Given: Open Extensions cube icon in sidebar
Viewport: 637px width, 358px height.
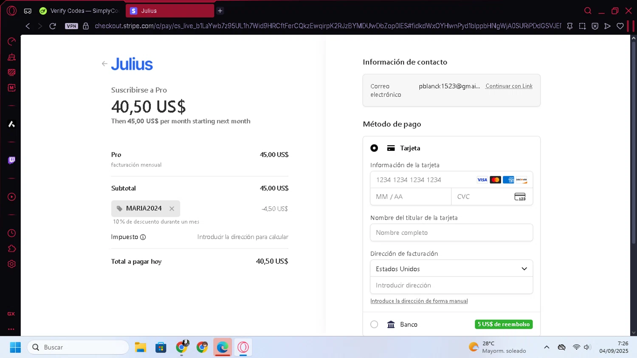Looking at the screenshot, I should (x=11, y=248).
